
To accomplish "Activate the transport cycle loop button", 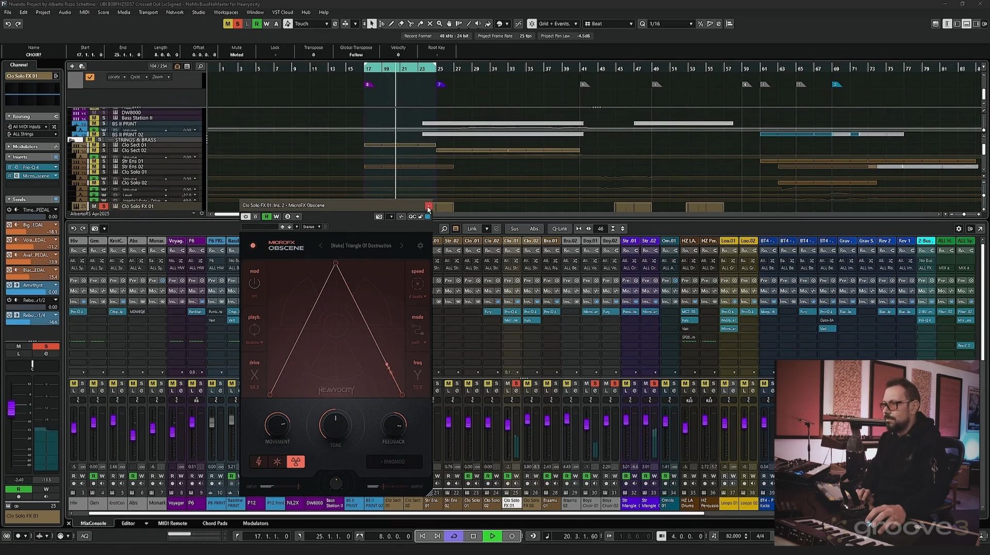I will 454,536.
